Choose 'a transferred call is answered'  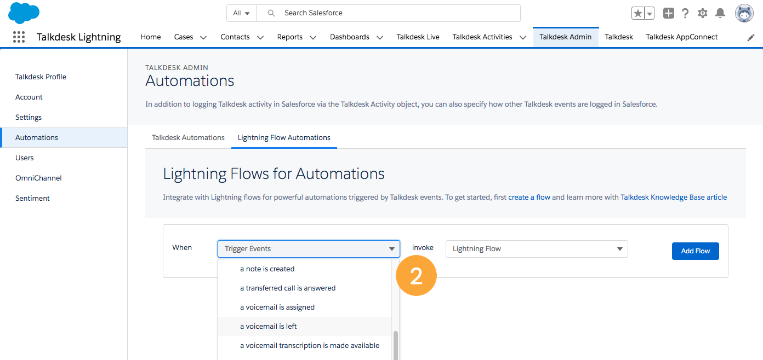305,288
